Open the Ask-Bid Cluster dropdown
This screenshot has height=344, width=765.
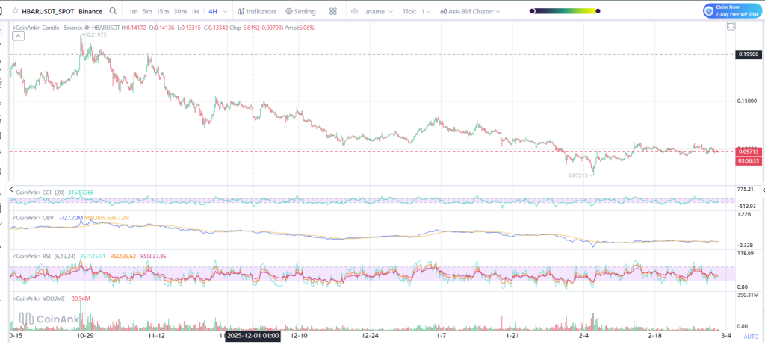470,11
